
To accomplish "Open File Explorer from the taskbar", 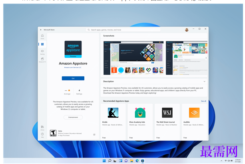I will (x=131, y=161).
